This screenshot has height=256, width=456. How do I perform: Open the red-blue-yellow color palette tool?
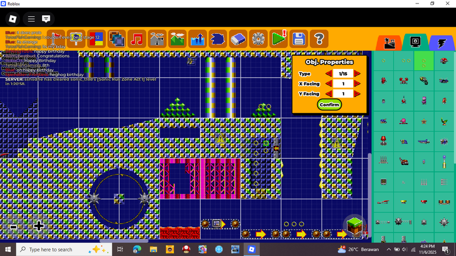[x=96, y=38]
